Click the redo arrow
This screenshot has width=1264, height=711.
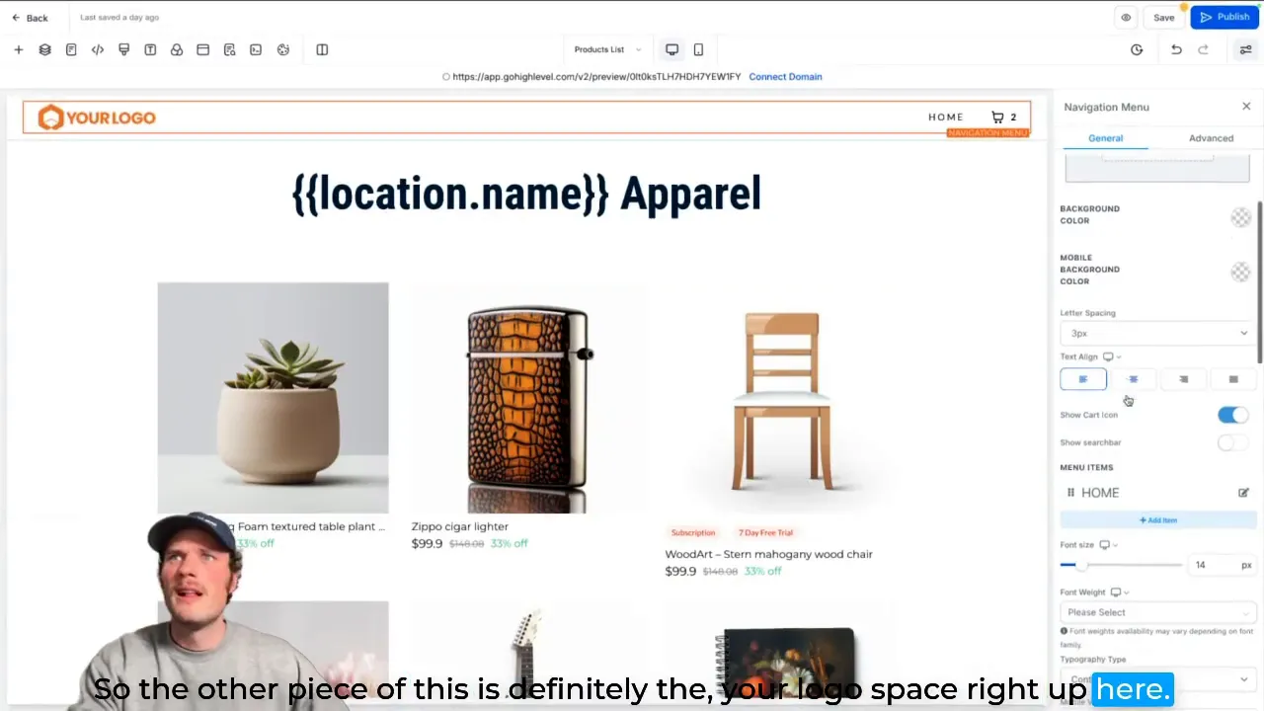coord(1203,49)
